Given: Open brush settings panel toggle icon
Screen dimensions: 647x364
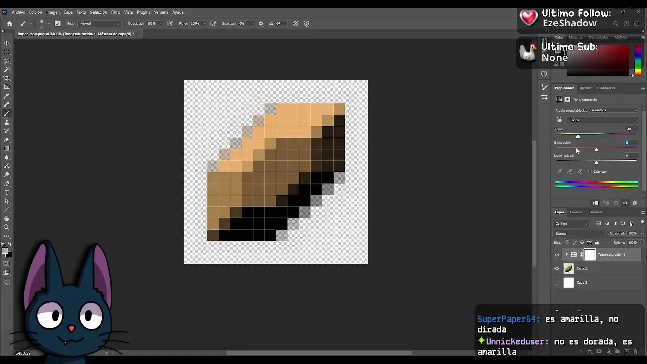Looking at the screenshot, I should coord(57,23).
